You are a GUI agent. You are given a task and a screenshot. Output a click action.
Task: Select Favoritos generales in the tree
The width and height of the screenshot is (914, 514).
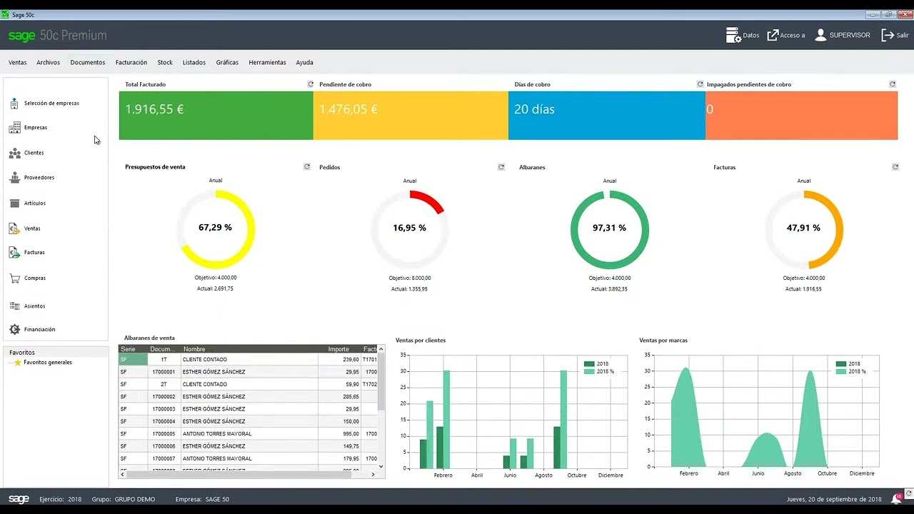click(47, 363)
